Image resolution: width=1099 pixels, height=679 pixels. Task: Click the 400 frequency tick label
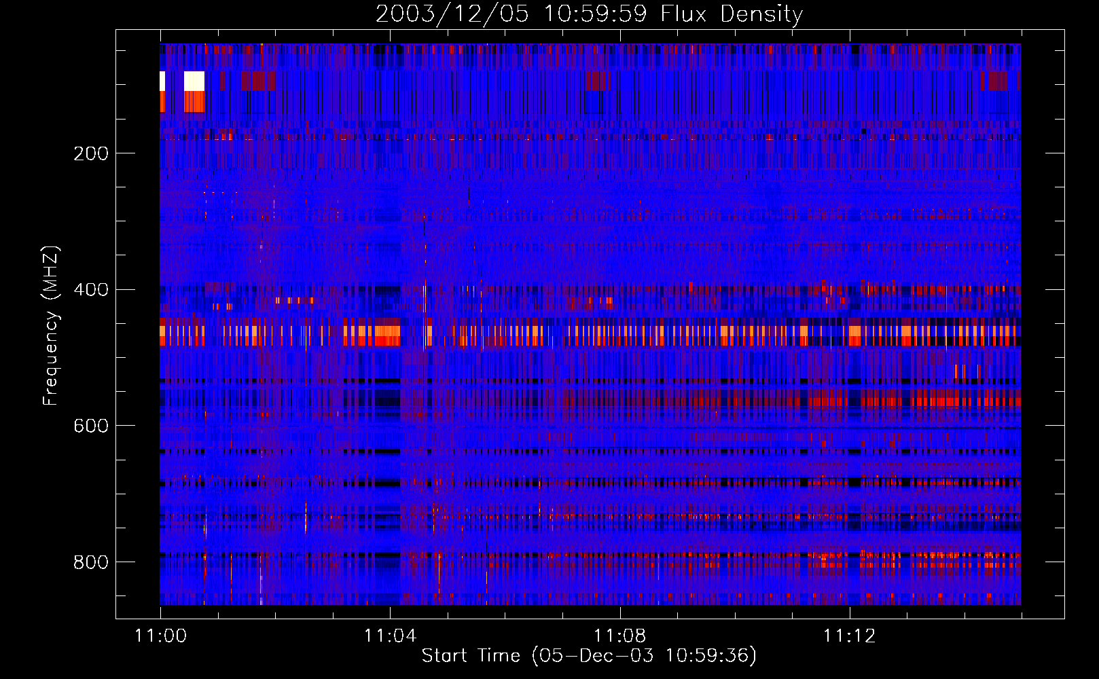tap(91, 290)
